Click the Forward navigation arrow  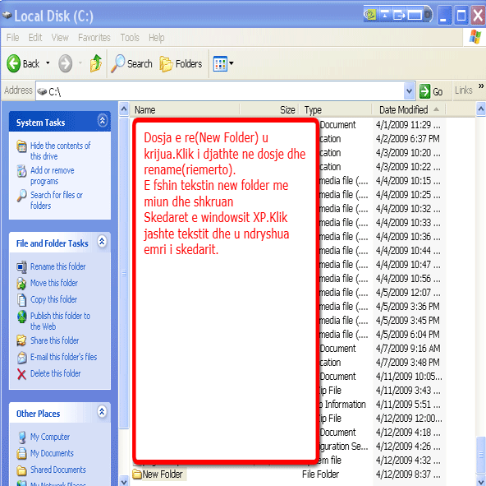click(x=66, y=63)
